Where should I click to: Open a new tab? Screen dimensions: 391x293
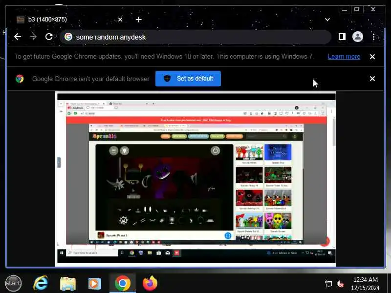[x=139, y=20]
